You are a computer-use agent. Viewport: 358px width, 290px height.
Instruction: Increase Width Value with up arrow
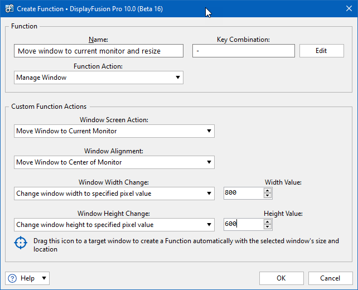click(x=268, y=190)
